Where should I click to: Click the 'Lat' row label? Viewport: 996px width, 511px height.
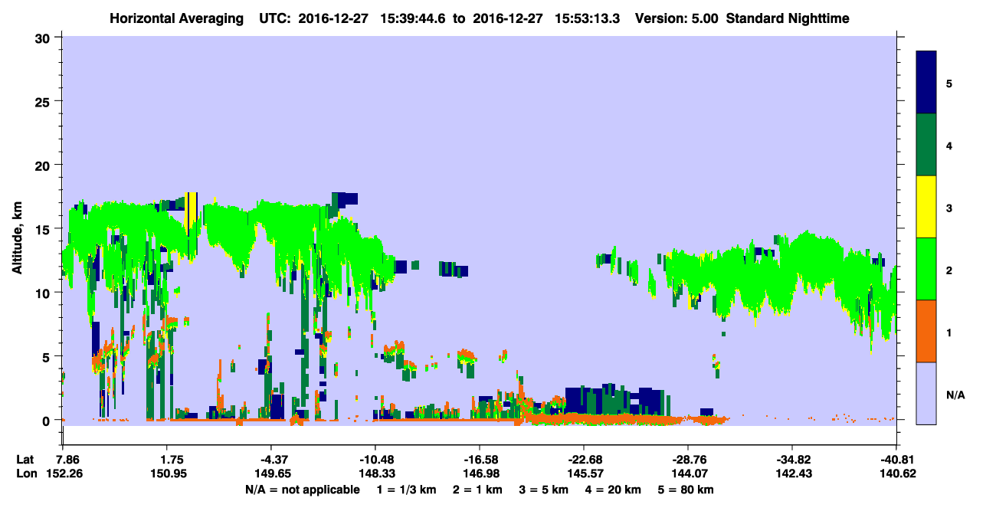(x=25, y=460)
